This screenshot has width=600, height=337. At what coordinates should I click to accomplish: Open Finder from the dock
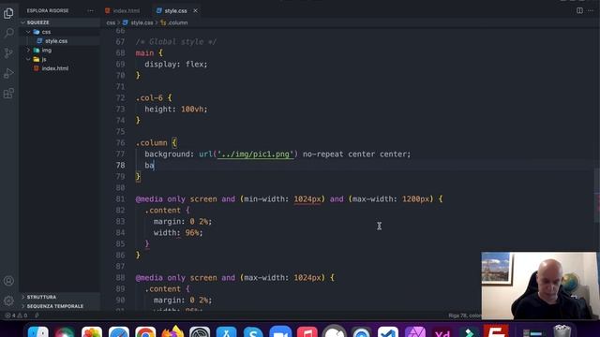pos(38,331)
